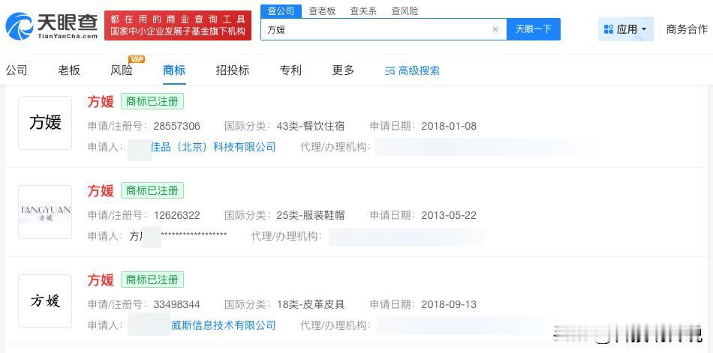Open the 方媛 title of the 43类 trademark
The width and height of the screenshot is (713, 353).
(101, 102)
